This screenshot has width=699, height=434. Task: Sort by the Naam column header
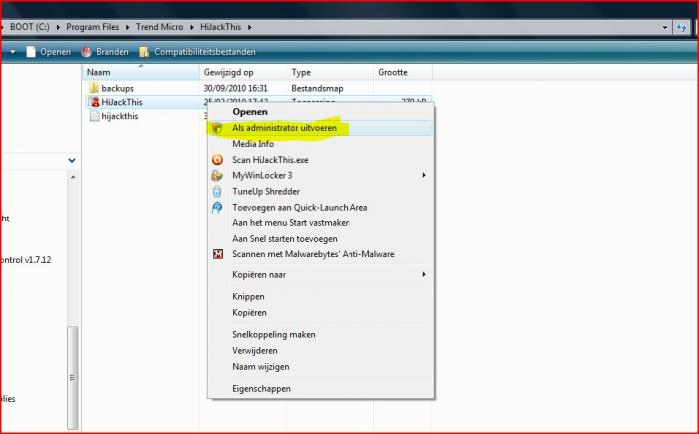141,72
